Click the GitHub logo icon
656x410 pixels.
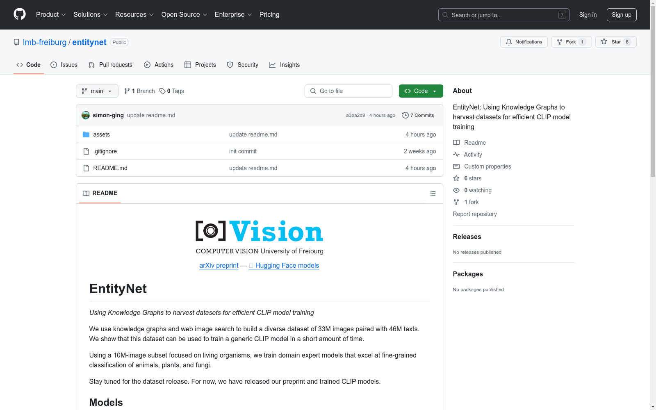(20, 14)
